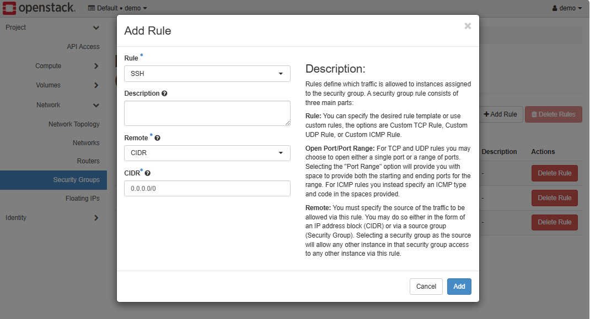
Task: Open the Routers page
Action: 88,161
